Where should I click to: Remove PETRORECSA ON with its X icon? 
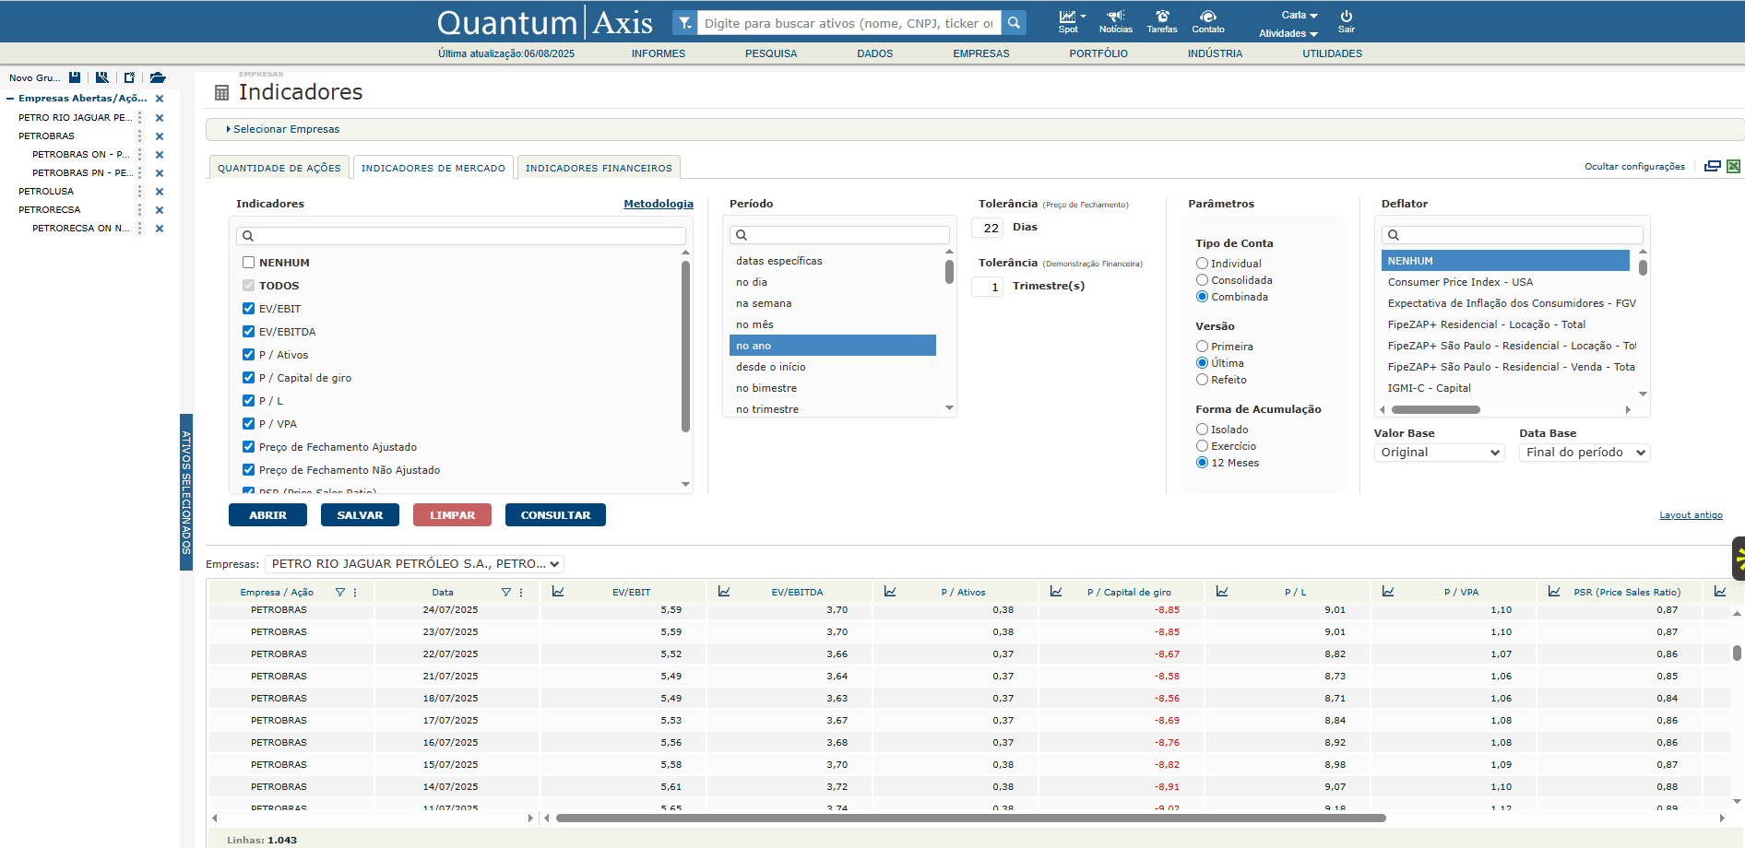click(x=160, y=229)
